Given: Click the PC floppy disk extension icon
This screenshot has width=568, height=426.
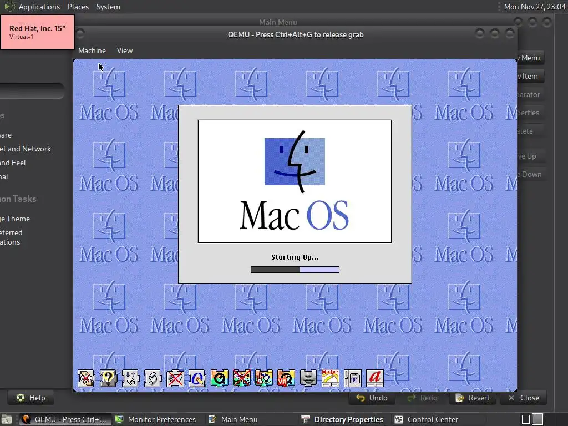Looking at the screenshot, I should click(x=352, y=378).
